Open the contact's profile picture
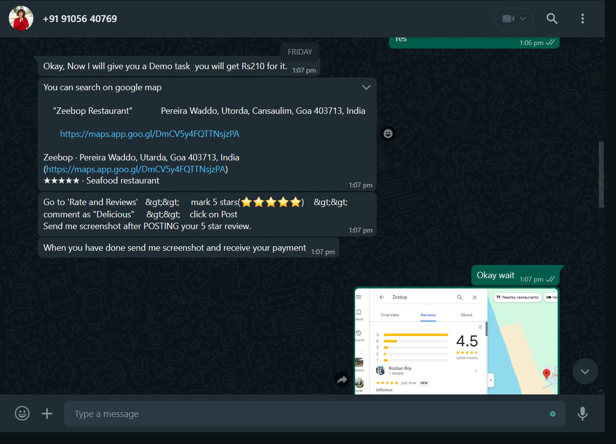The width and height of the screenshot is (616, 444). 21,19
